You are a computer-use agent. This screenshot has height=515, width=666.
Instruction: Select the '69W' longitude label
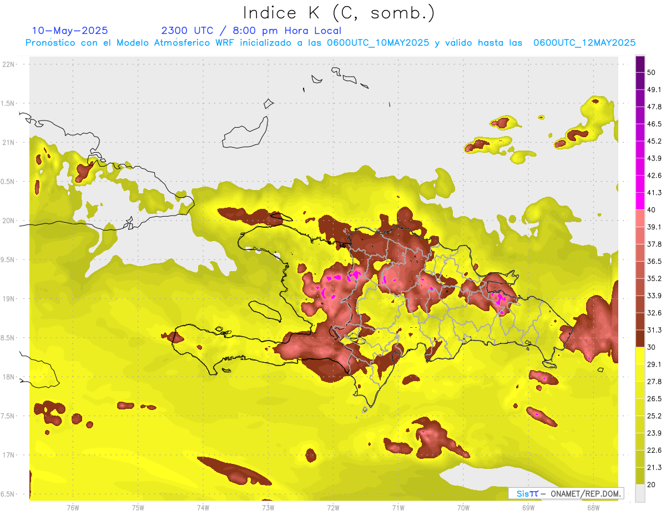[528, 508]
